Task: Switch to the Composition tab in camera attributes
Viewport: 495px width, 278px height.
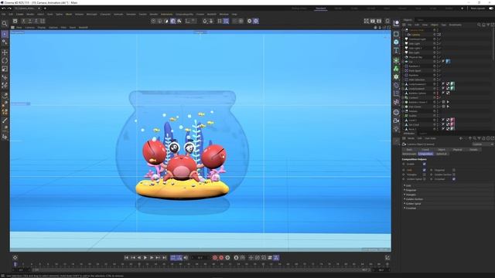Action: tap(425, 154)
